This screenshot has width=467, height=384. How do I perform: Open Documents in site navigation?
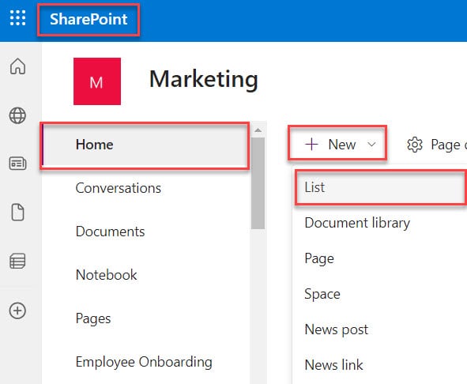[110, 232]
